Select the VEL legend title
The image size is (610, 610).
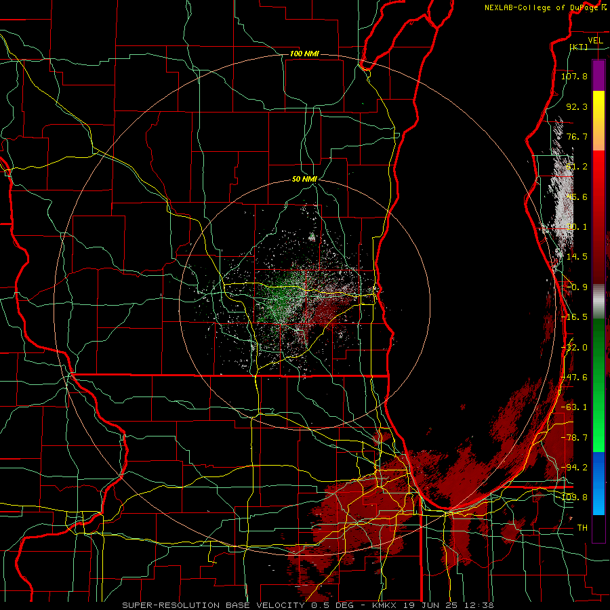[x=595, y=41]
